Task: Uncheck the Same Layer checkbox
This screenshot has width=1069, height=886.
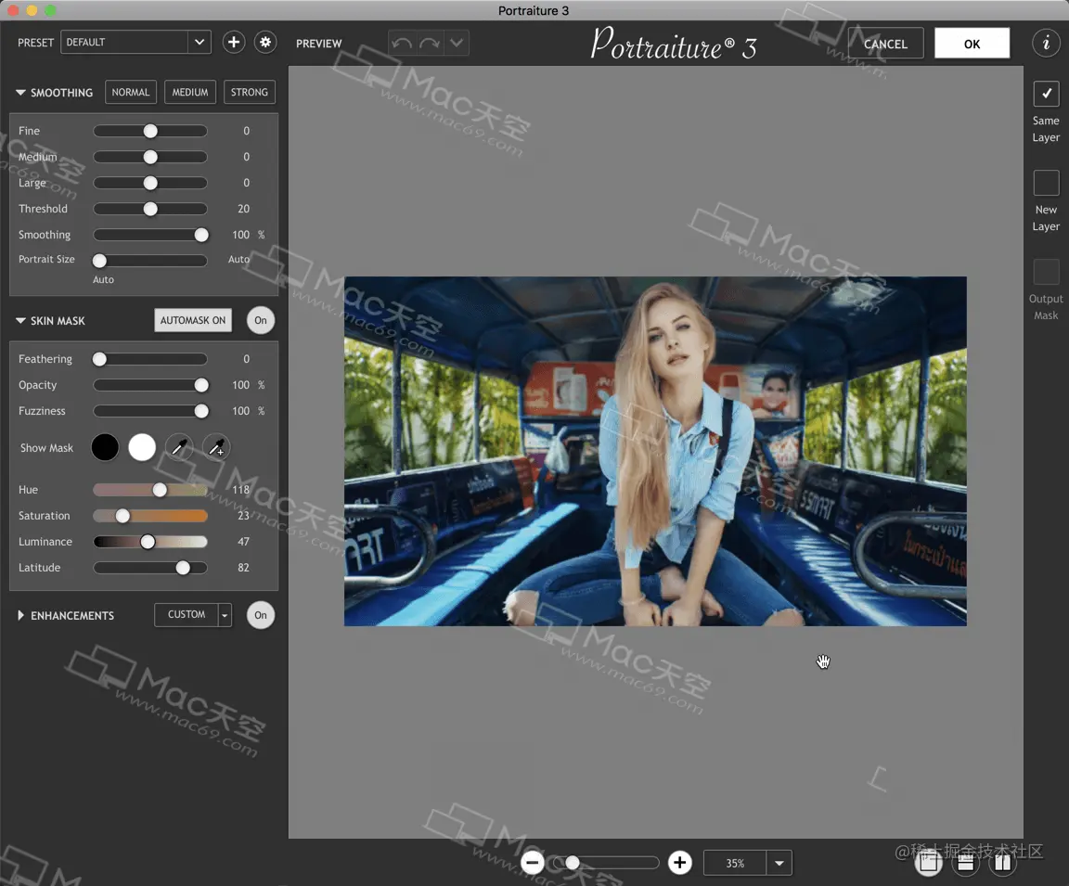Action: pos(1046,93)
